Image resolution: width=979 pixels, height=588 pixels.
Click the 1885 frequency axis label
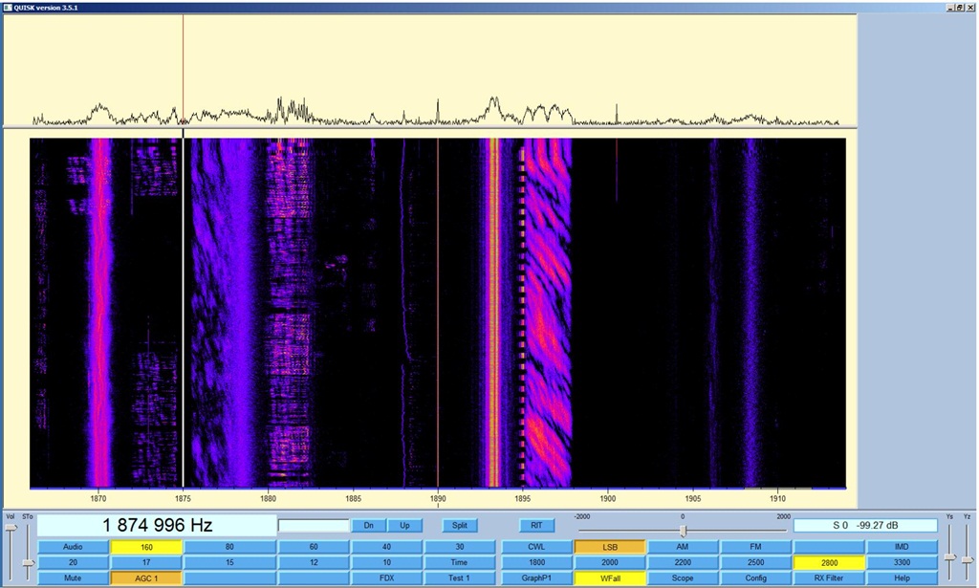[353, 499]
